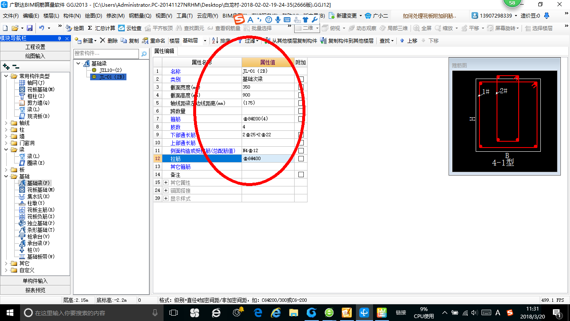Screen dimensions: 570x321
Task: Click 新建 in the component toolbar
Action: pos(85,41)
